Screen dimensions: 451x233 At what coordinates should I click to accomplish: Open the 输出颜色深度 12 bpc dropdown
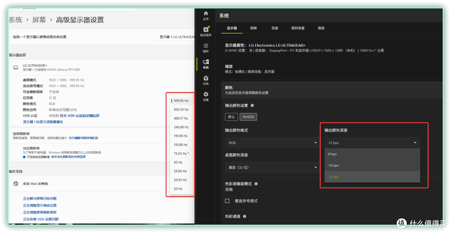pos(372,143)
